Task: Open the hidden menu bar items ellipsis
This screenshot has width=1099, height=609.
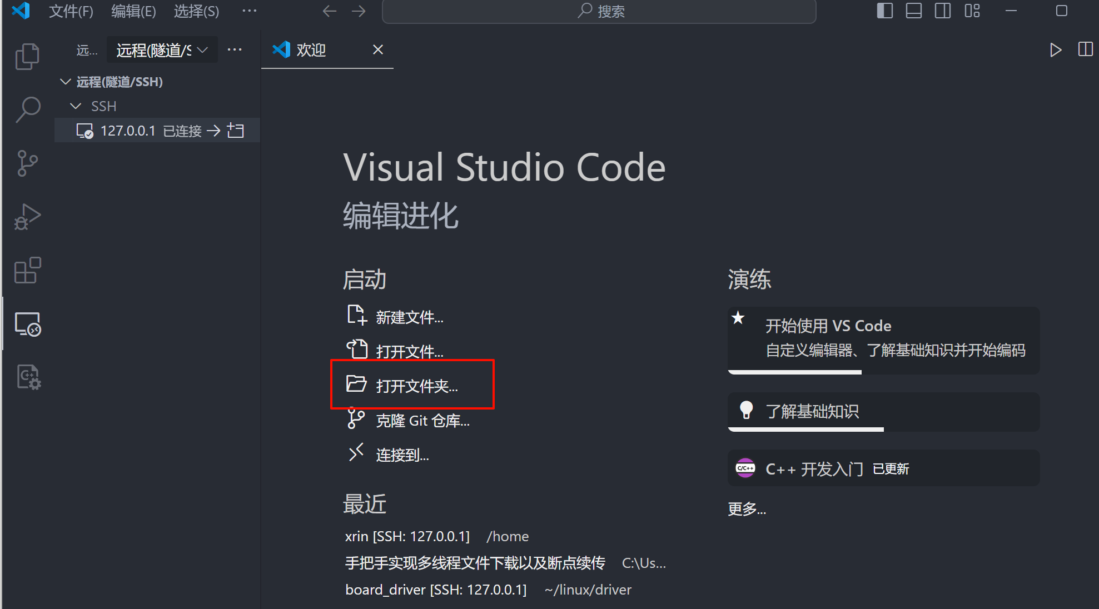Action: pos(250,11)
